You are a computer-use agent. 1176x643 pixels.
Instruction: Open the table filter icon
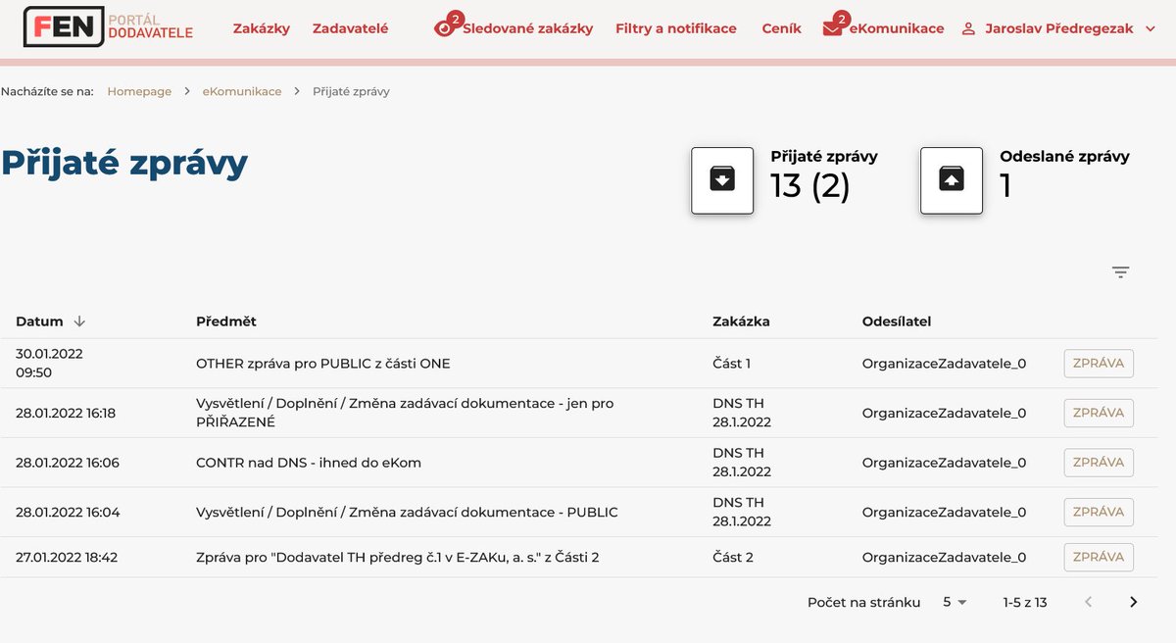click(x=1121, y=272)
